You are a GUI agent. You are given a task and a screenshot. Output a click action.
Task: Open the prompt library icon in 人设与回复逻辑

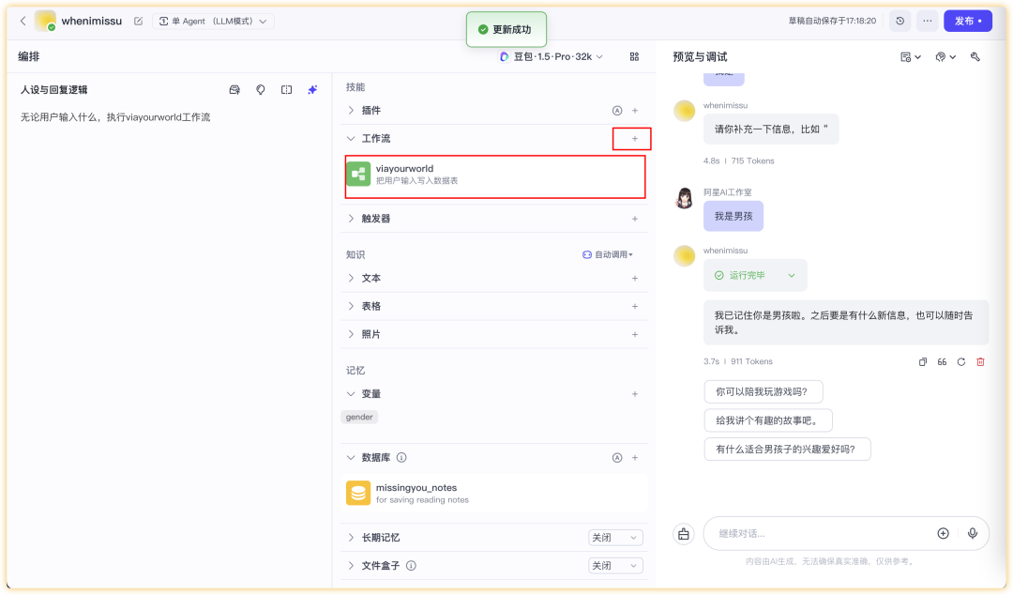[x=234, y=90]
